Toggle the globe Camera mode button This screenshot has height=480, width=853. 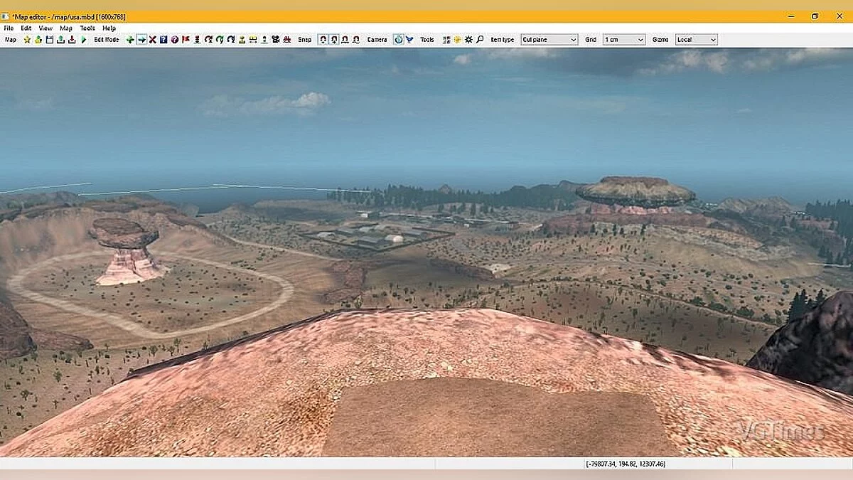(x=398, y=40)
